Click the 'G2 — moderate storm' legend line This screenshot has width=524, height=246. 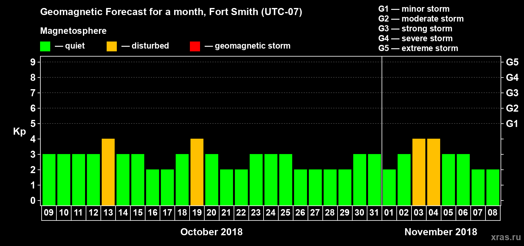[421, 19]
